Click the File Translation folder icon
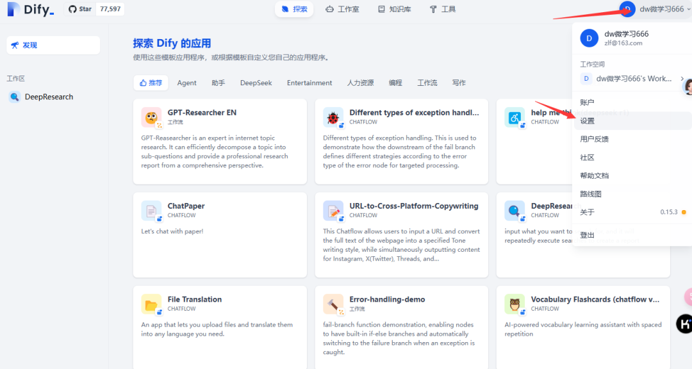692x369 pixels. [151, 304]
